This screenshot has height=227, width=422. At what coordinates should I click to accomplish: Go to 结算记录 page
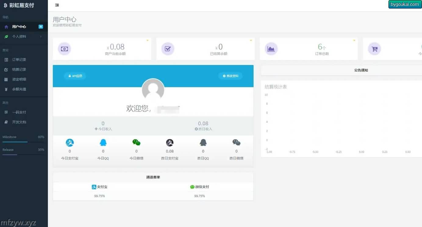point(19,70)
